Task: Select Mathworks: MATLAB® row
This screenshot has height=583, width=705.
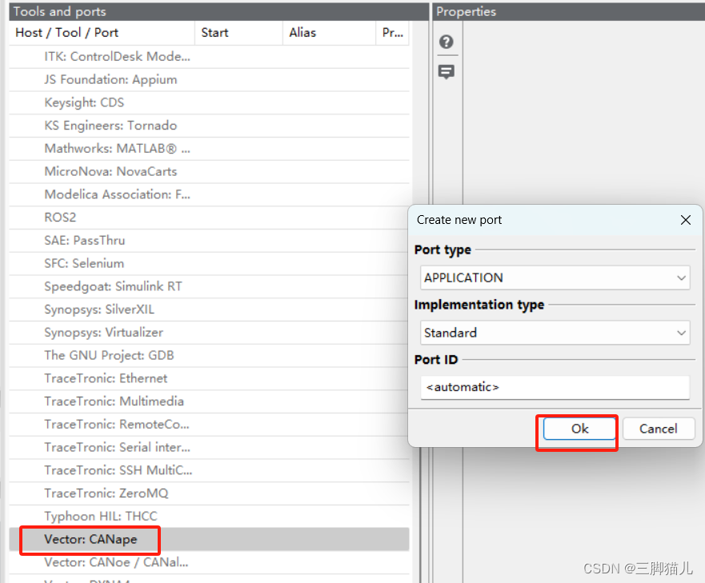Action: click(x=209, y=148)
